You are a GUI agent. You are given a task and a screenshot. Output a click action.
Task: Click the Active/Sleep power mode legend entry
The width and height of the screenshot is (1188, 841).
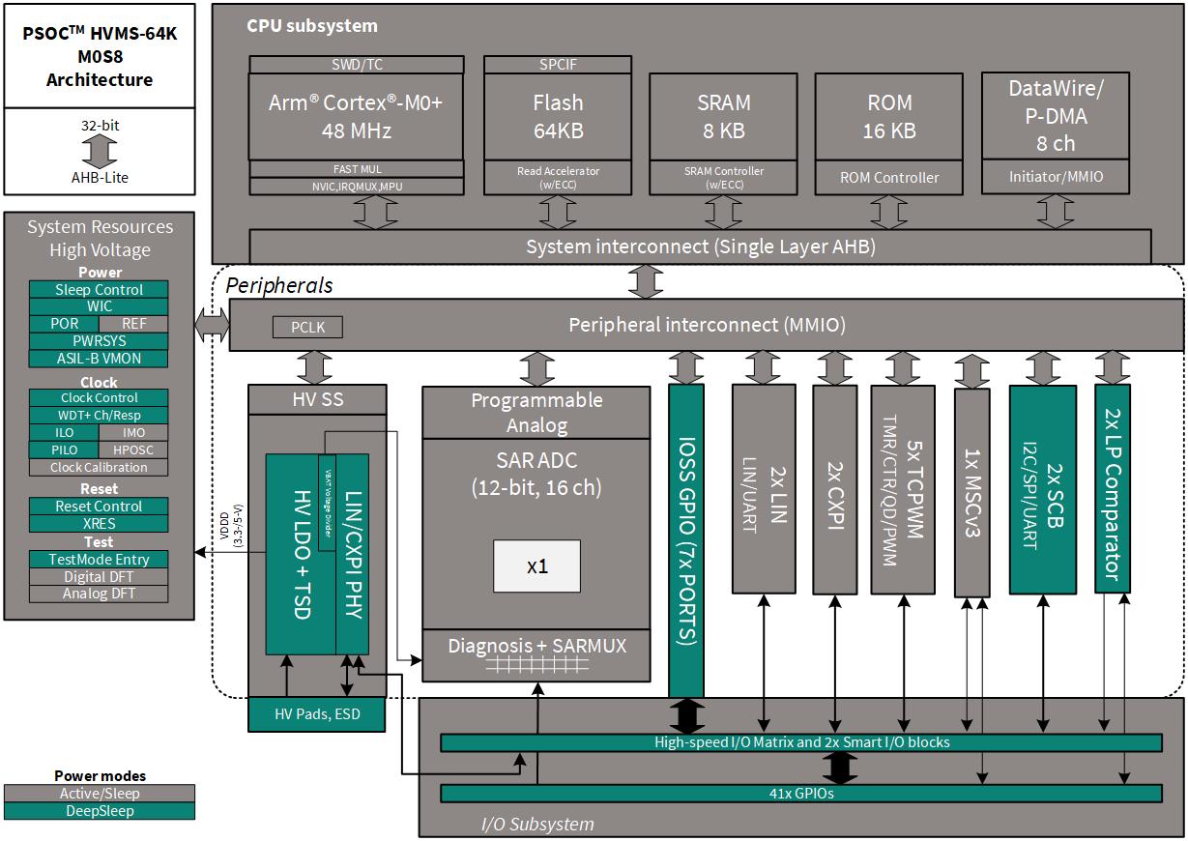coord(100,794)
